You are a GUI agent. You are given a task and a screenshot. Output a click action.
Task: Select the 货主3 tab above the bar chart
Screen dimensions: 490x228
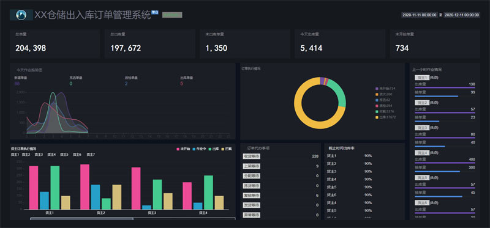pyautogui.click(x=39, y=155)
